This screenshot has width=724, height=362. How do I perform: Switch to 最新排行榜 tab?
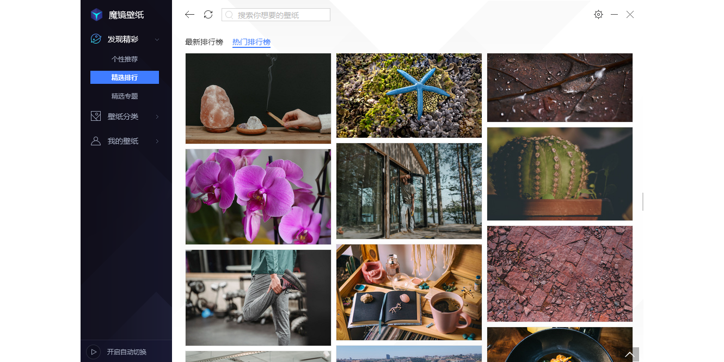204,42
